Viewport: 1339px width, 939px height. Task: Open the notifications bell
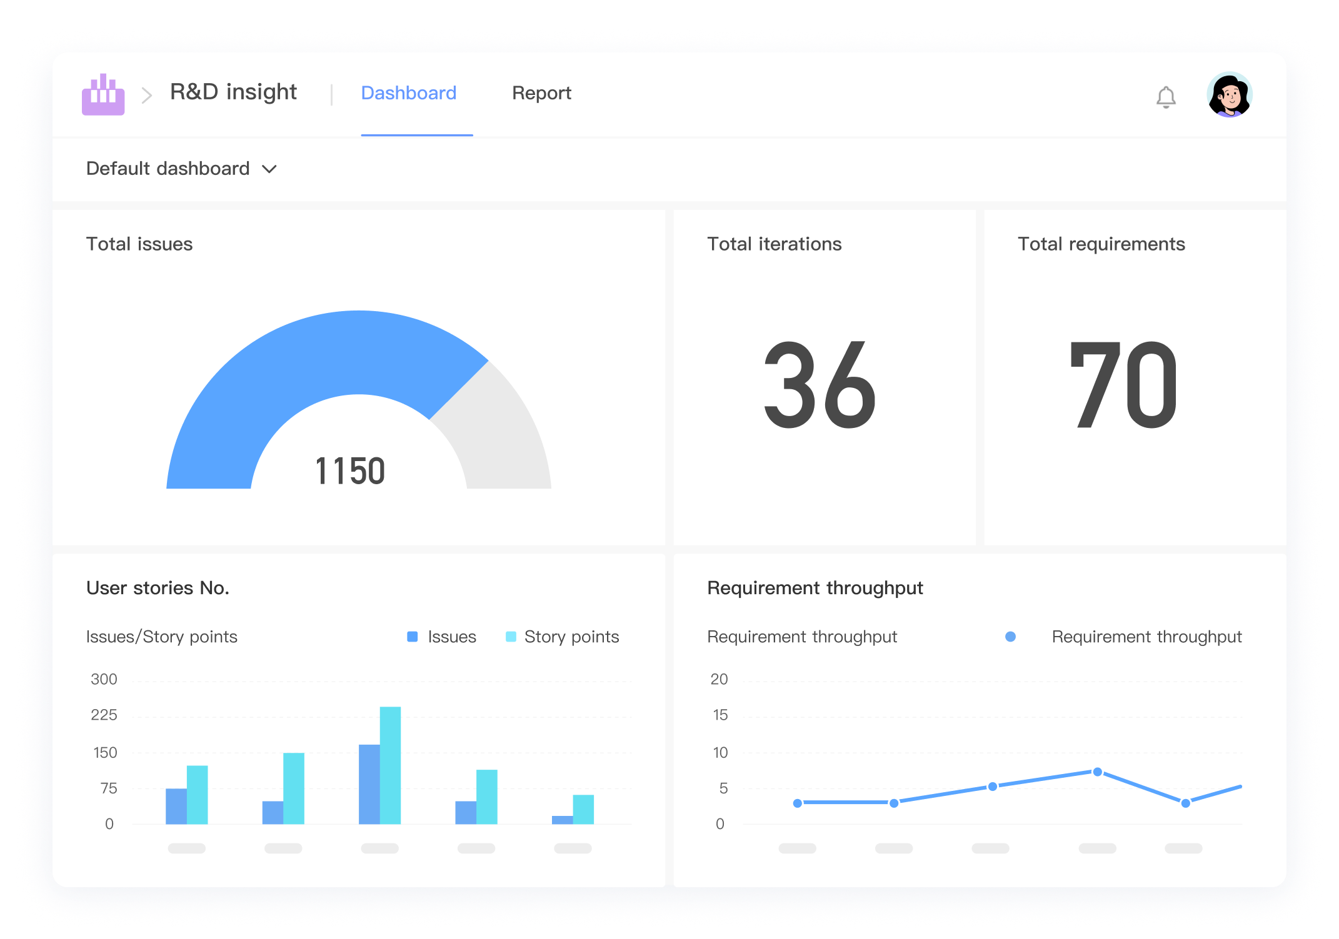(1165, 97)
